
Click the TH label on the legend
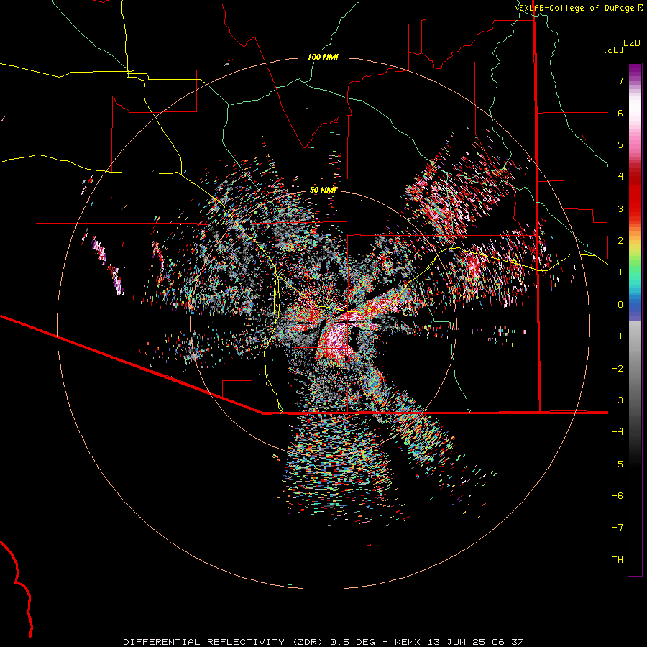pos(618,560)
